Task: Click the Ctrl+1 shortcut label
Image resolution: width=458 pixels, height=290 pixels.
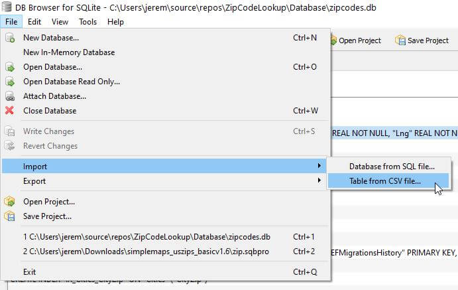Action: 304,237
